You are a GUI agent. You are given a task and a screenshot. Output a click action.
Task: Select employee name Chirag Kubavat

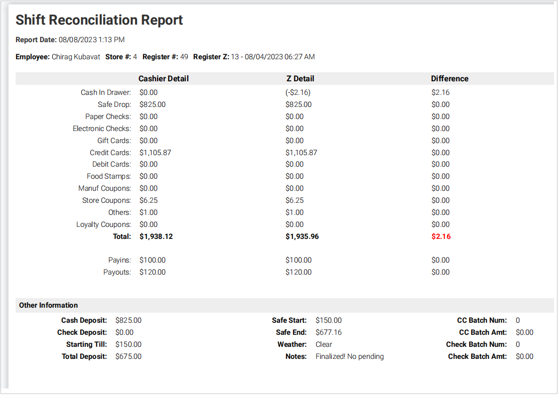pos(76,57)
